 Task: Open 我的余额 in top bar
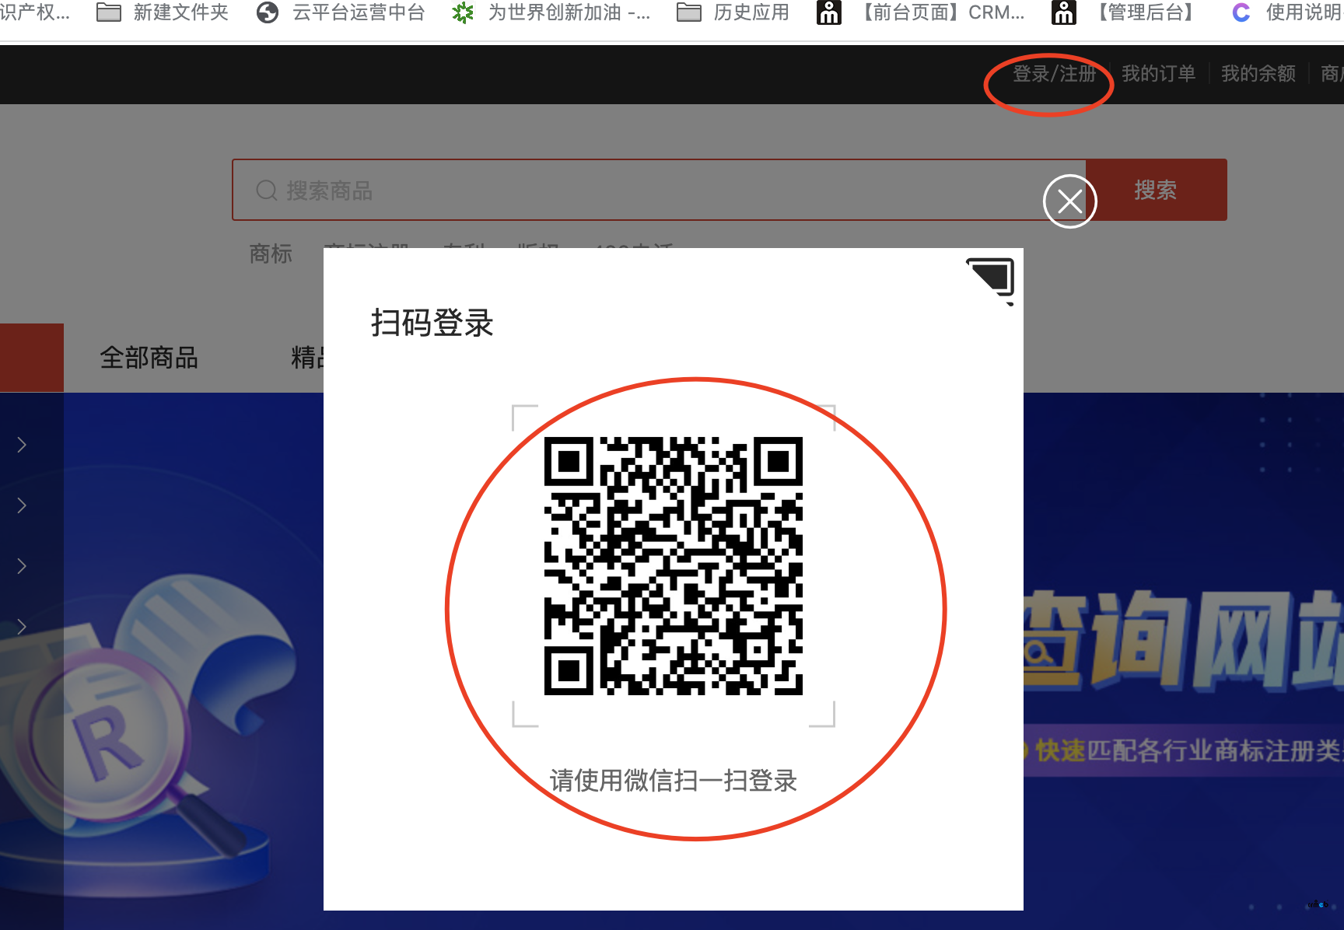(x=1258, y=74)
